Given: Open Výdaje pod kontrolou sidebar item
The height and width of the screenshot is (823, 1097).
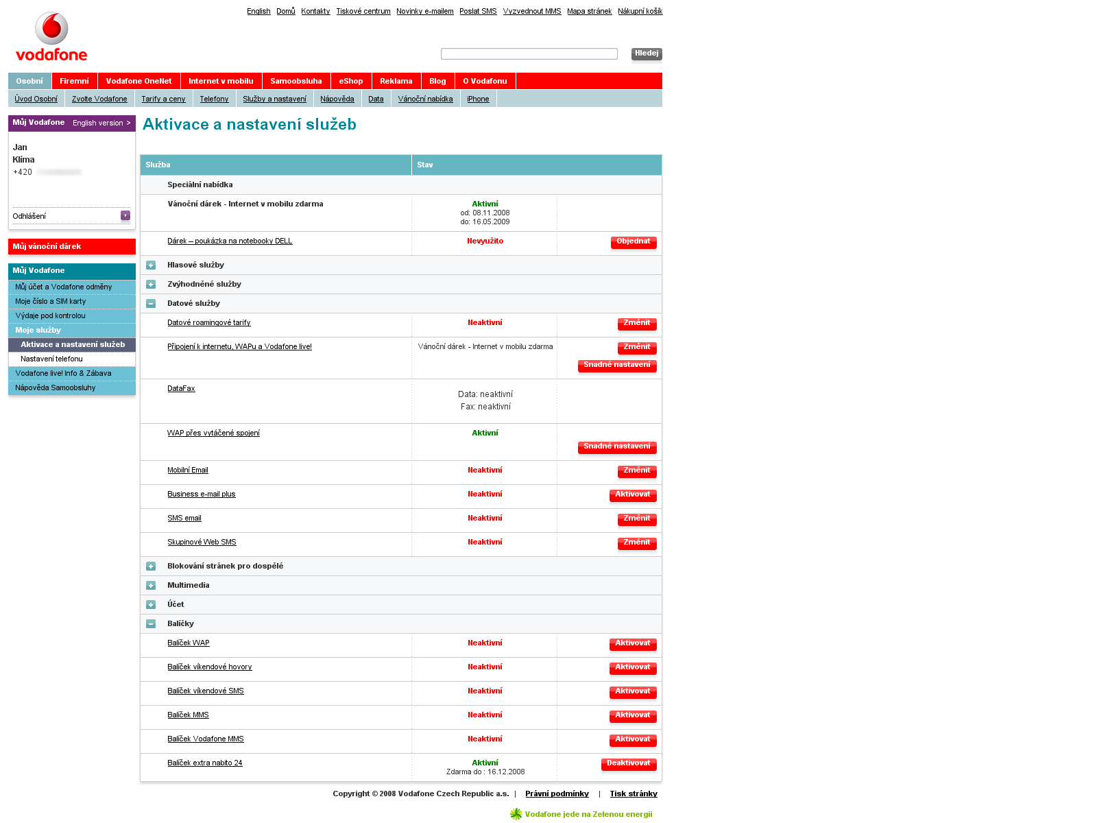Looking at the screenshot, I should [72, 315].
